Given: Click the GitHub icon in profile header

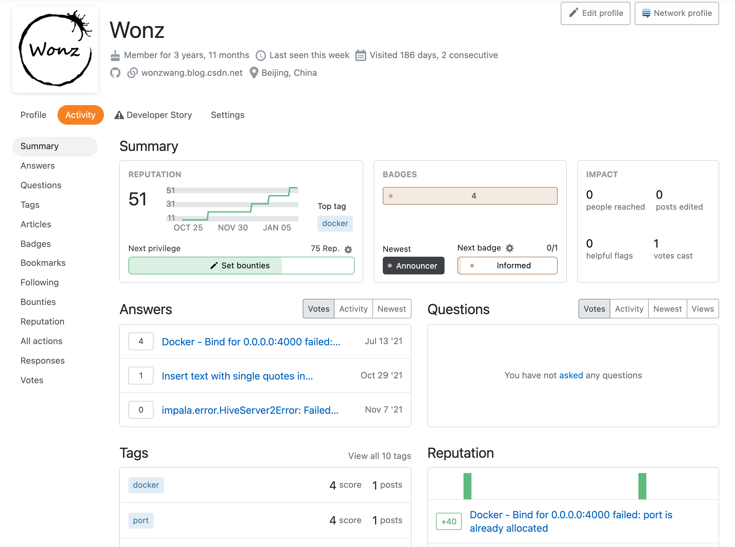Looking at the screenshot, I should [x=115, y=73].
